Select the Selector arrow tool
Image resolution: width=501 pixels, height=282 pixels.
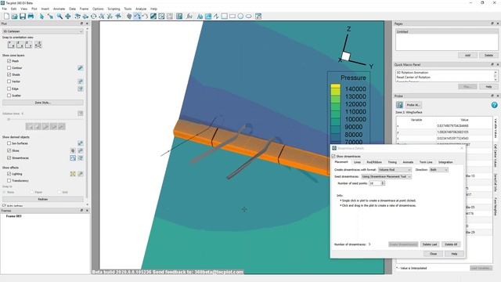click(x=41, y=16)
